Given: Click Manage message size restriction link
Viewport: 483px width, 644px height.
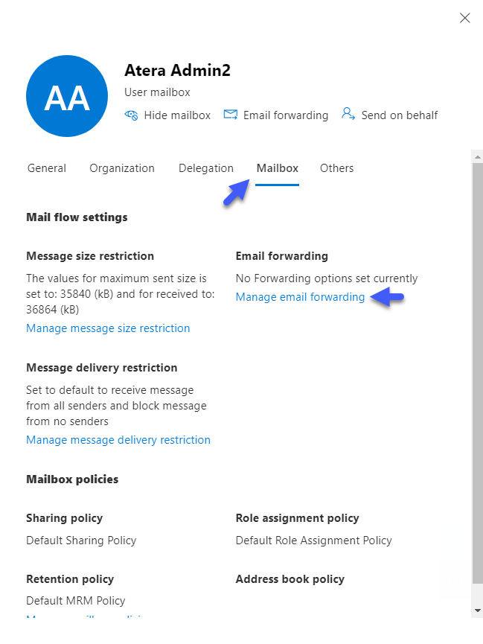Looking at the screenshot, I should click(108, 328).
